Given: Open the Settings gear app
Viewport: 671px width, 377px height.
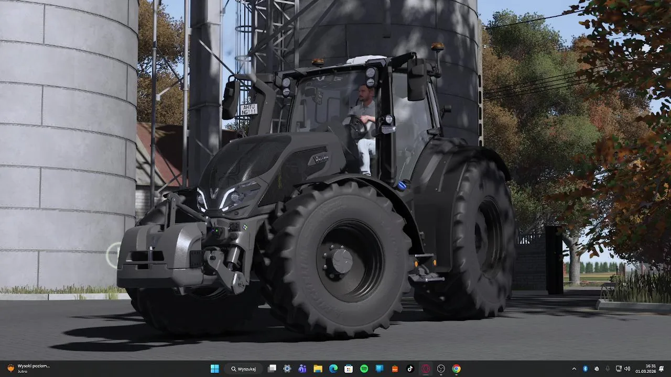Looking at the screenshot, I should 287,369.
